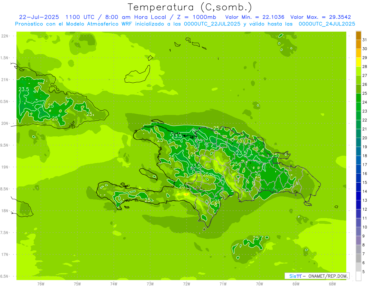Click the "1100 UTC" time label
The image size is (373, 288).
click(80, 17)
